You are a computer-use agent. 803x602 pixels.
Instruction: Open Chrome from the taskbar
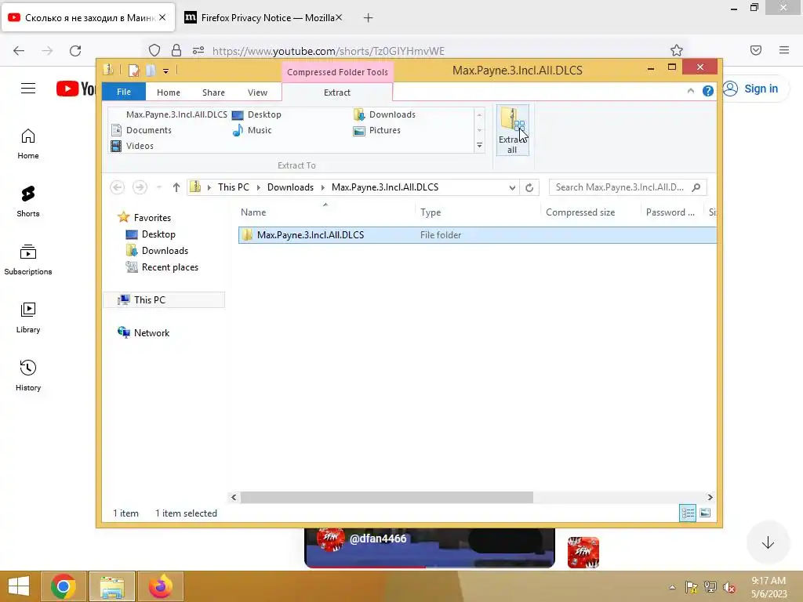click(63, 586)
